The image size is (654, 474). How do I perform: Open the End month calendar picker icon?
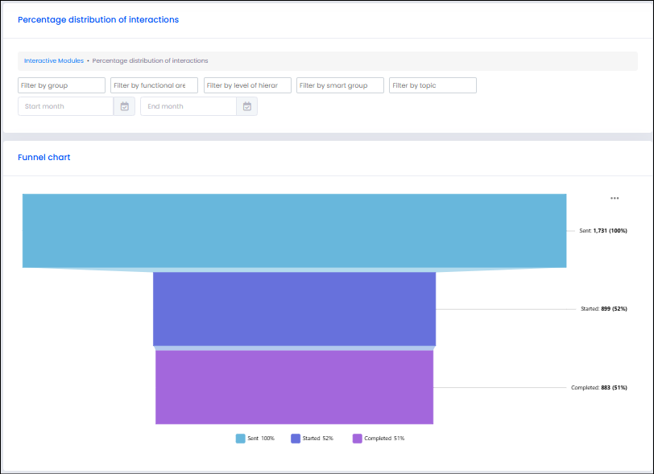[x=247, y=106]
